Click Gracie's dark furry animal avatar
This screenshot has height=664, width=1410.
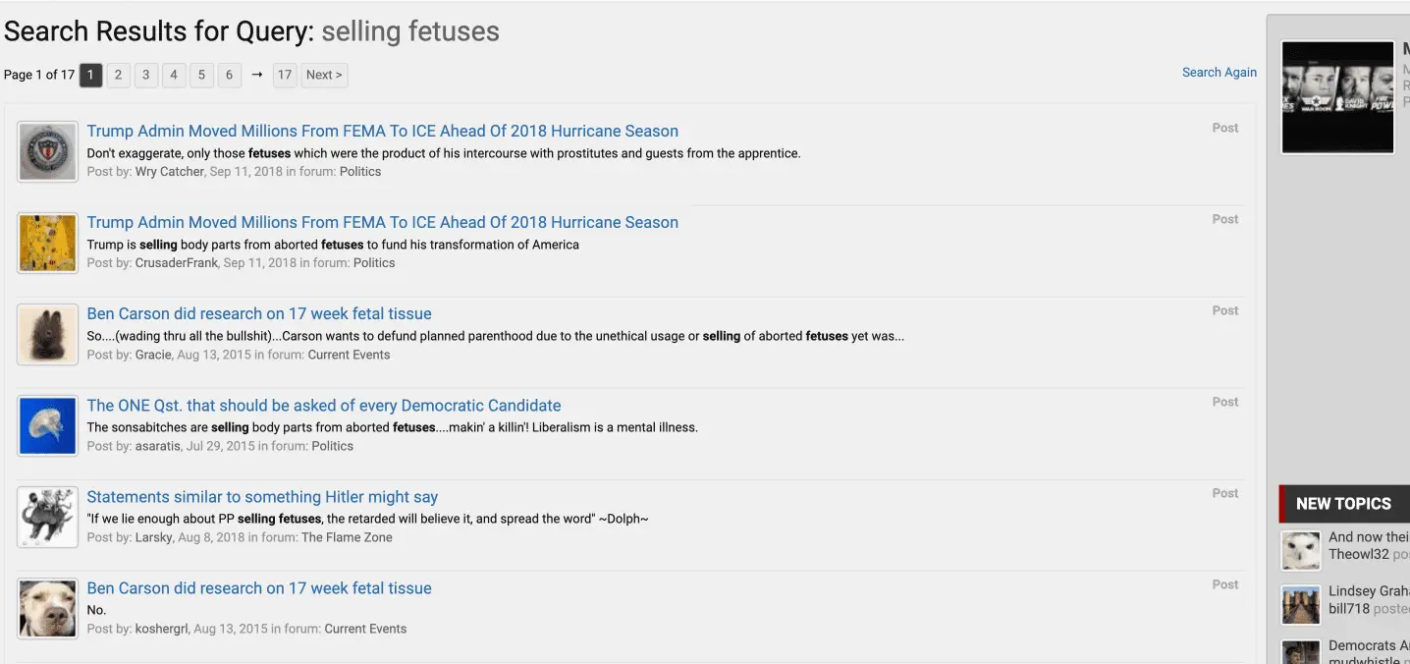click(47, 334)
